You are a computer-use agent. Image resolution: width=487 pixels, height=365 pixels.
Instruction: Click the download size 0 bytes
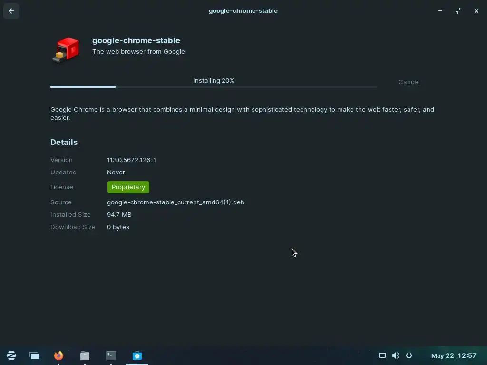(x=118, y=227)
